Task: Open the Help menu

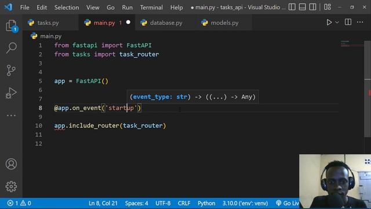Action: [x=176, y=8]
